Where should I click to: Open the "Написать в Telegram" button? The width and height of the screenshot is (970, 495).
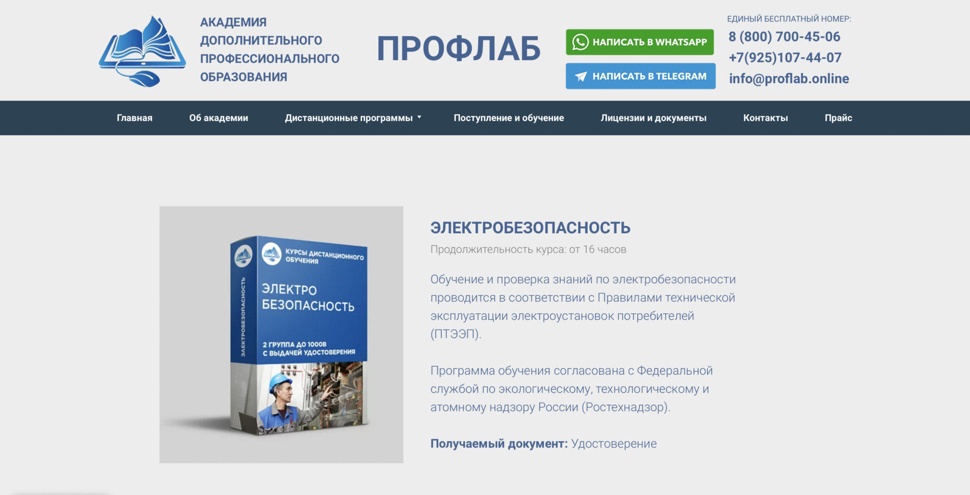pyautogui.click(x=640, y=76)
